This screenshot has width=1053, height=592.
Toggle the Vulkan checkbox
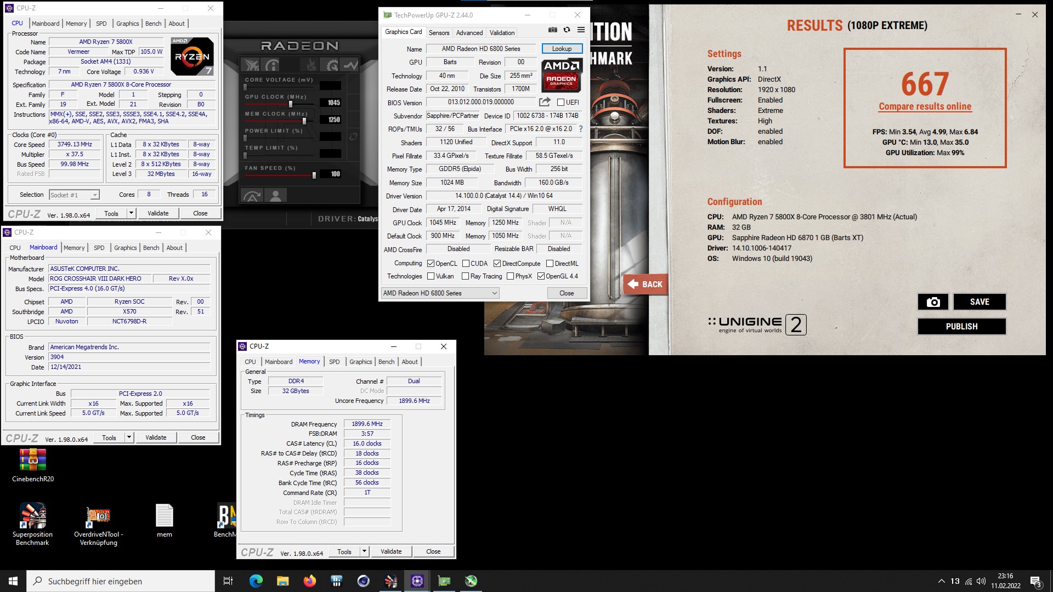(x=431, y=276)
